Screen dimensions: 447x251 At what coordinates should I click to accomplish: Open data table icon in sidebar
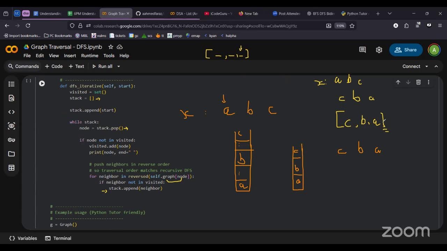pyautogui.click(x=12, y=168)
